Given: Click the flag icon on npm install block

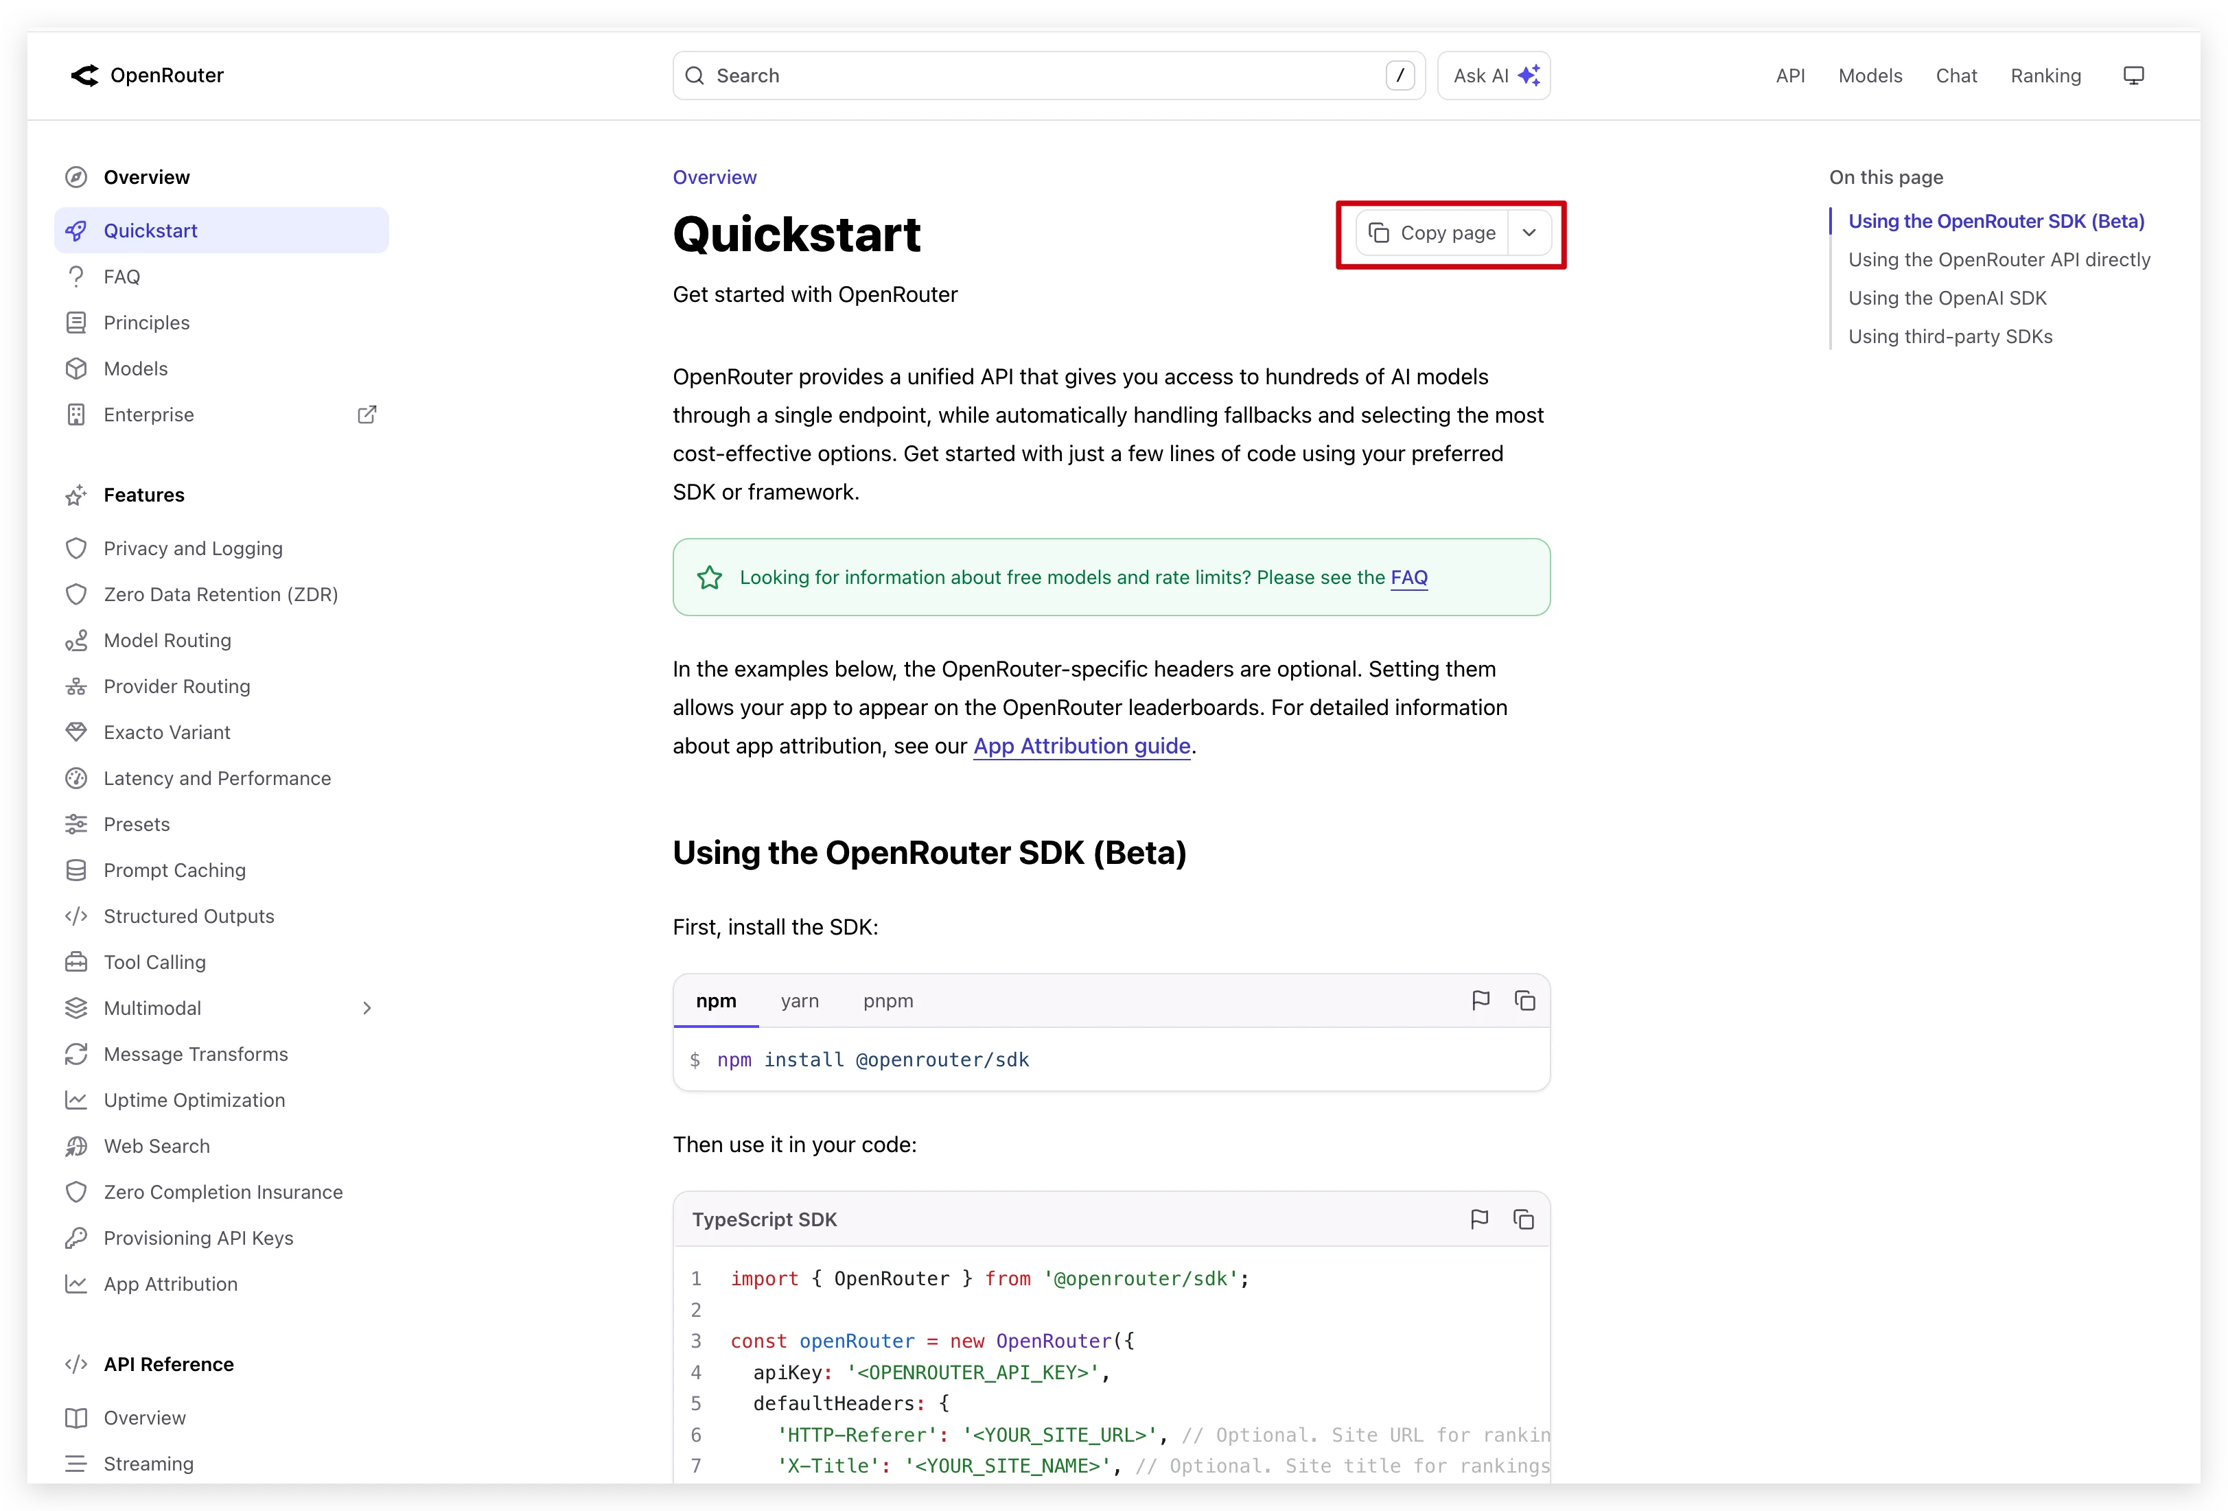Looking at the screenshot, I should click(1481, 1000).
